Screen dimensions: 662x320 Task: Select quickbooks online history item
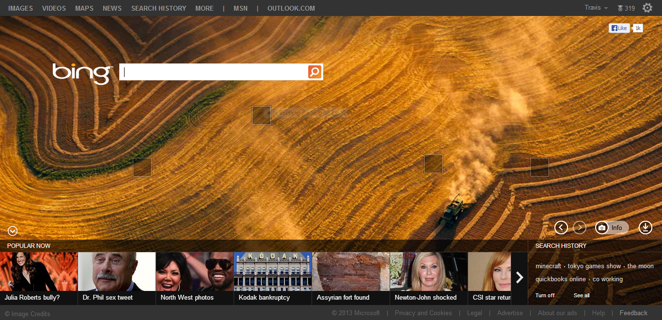561,279
